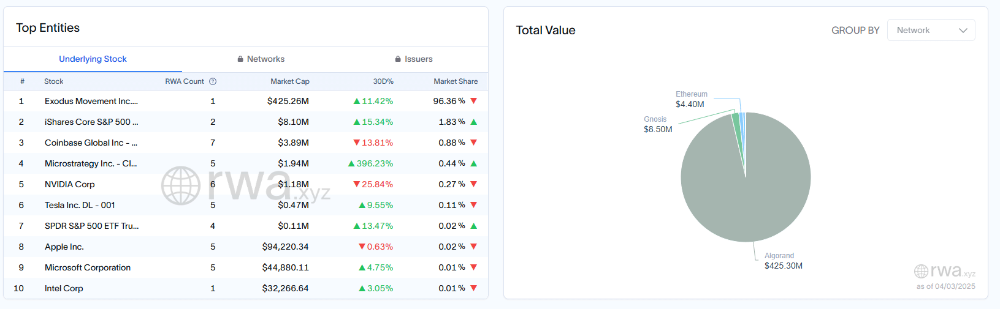Click red down triangle beside NVIDIA 25.84%
This screenshot has height=309, width=1000.
pyautogui.click(x=357, y=184)
